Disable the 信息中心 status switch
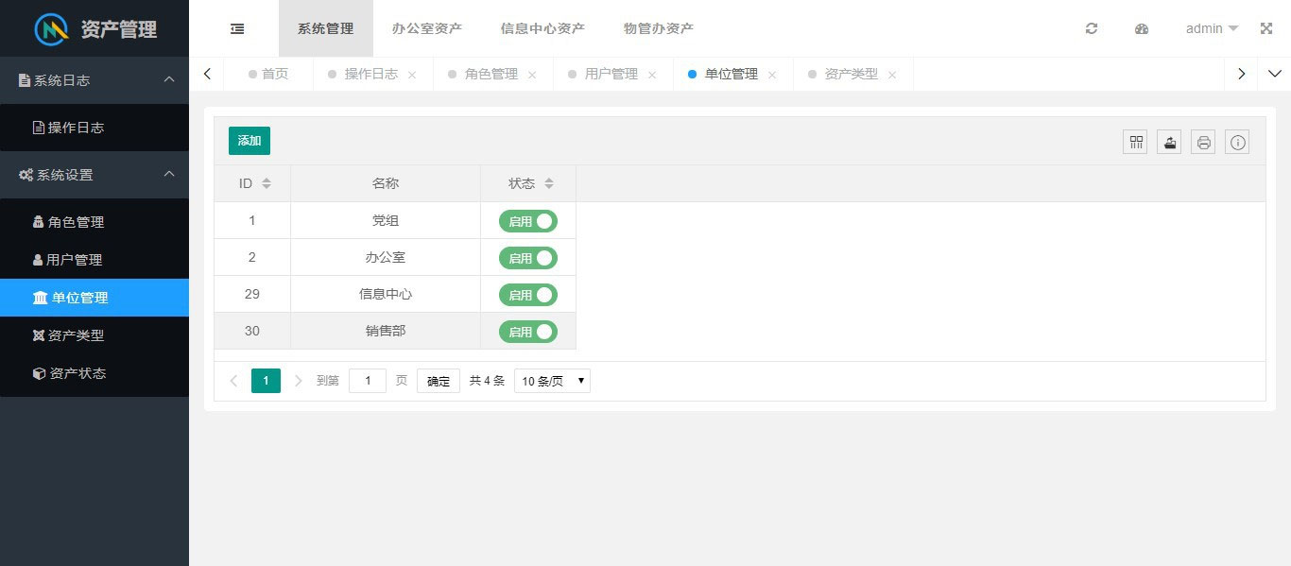The image size is (1291, 566). pos(528,295)
